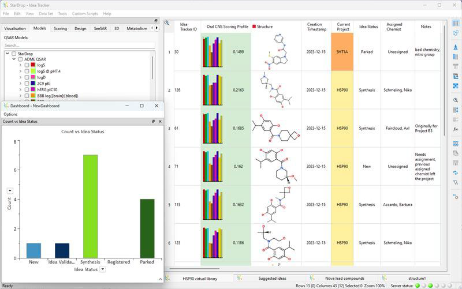This screenshot has height=289, width=462.
Task: Click the magnifier search icon in the right toolbar
Action: (456, 100)
